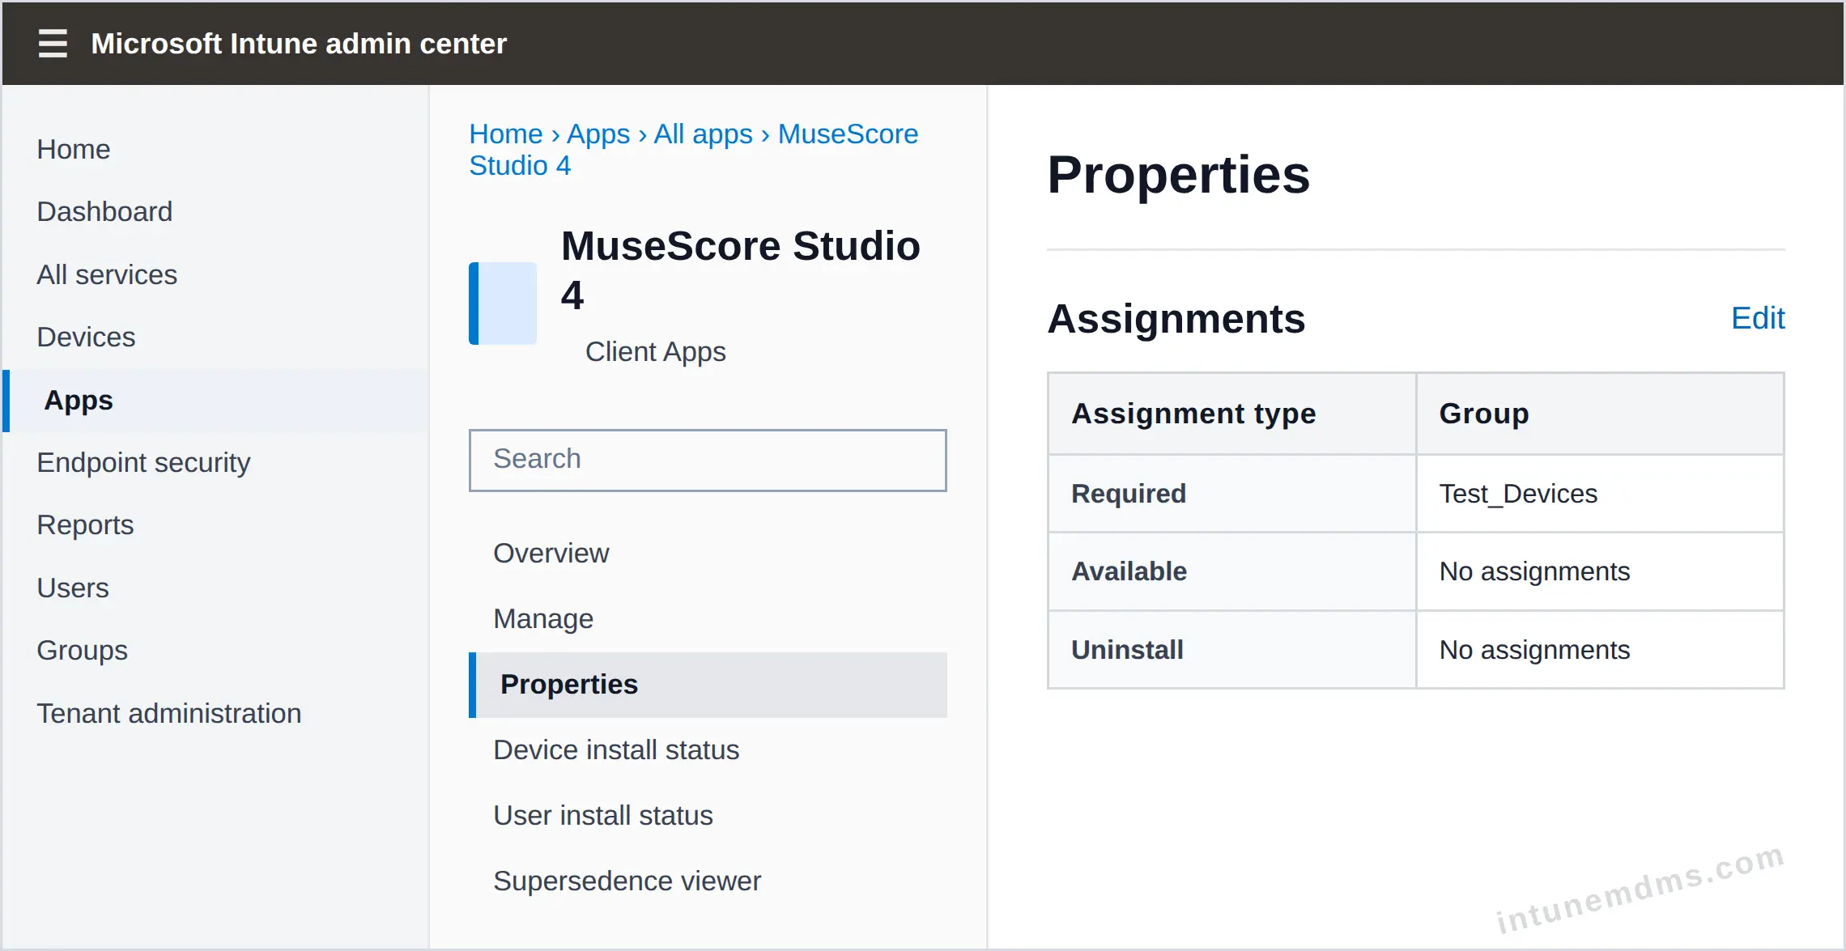Click the Properties page heading
1846x951 pixels.
point(1179,175)
